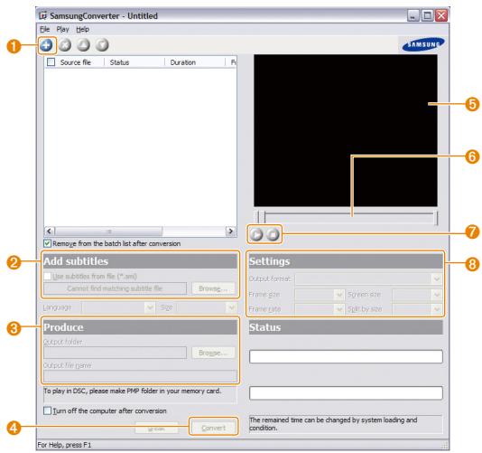
Task: Click the seek slider's right end marker
Action: pos(436,218)
